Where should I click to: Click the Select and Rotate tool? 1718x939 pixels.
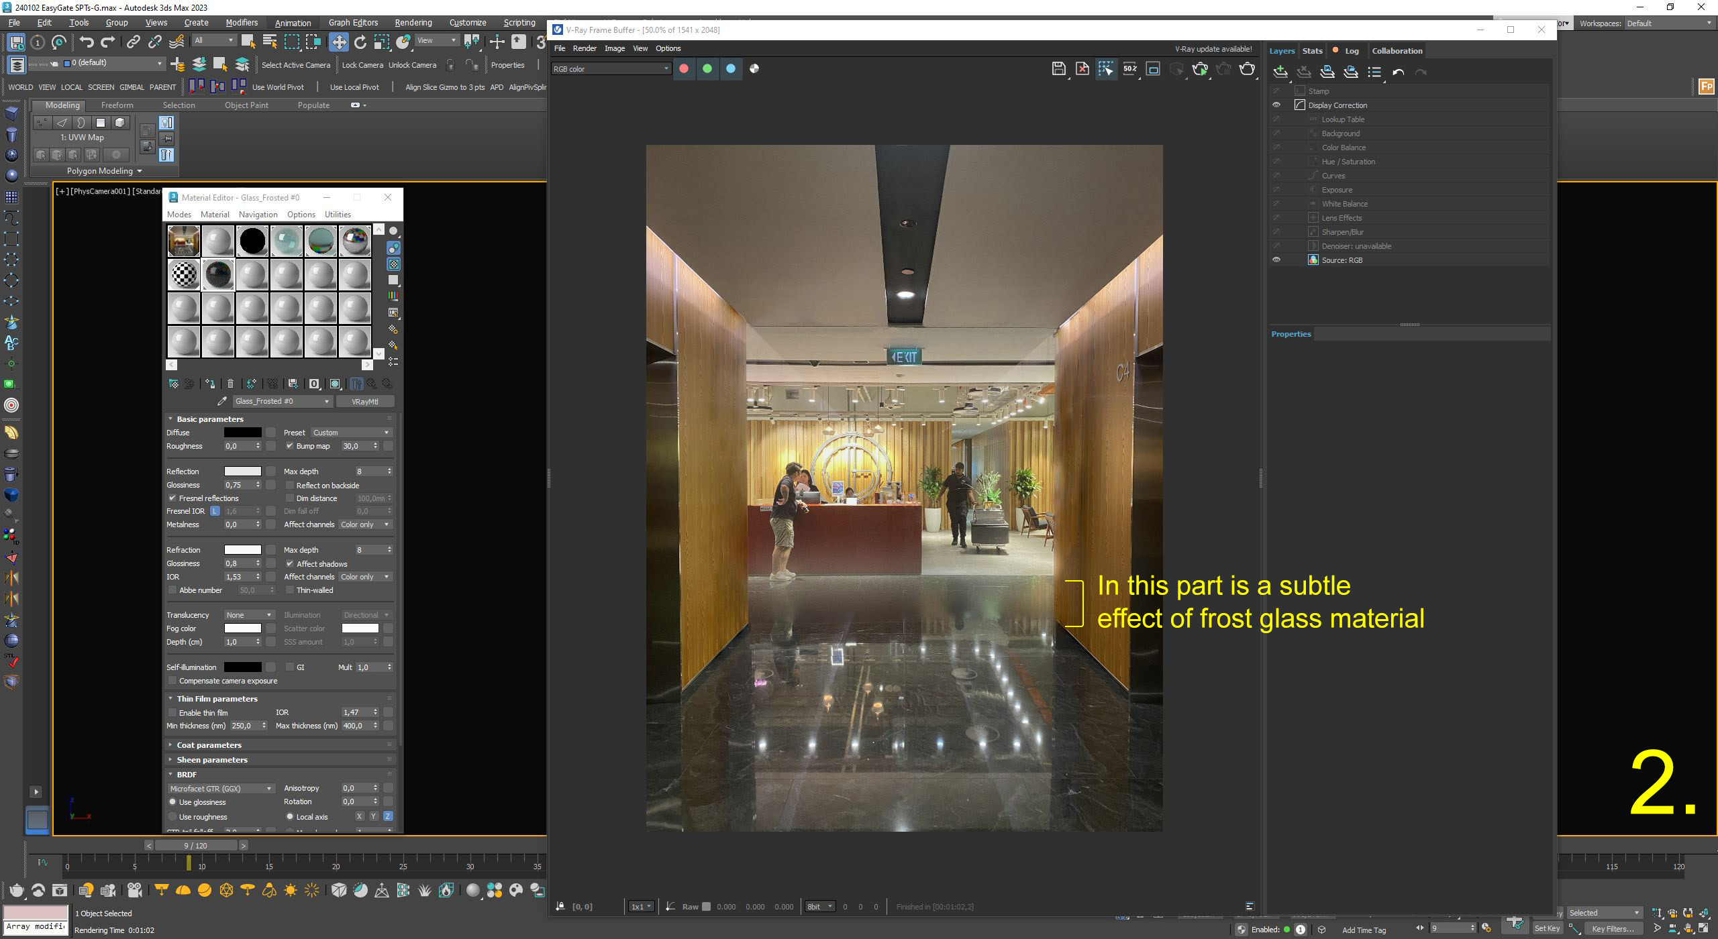(360, 42)
